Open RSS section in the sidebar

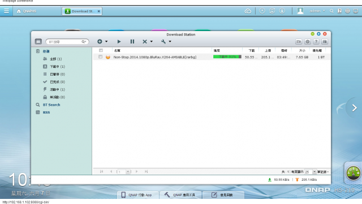[x=46, y=112]
